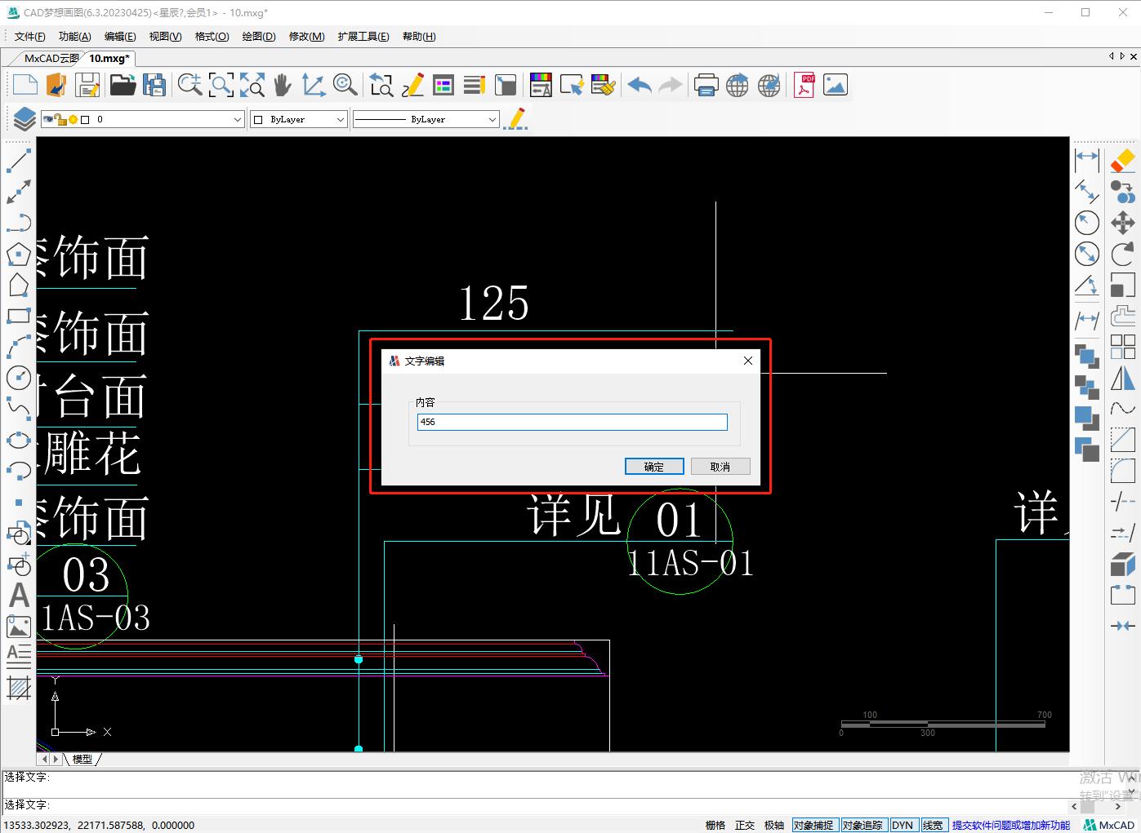
Task: Click the Undo arrow icon
Action: 640,85
